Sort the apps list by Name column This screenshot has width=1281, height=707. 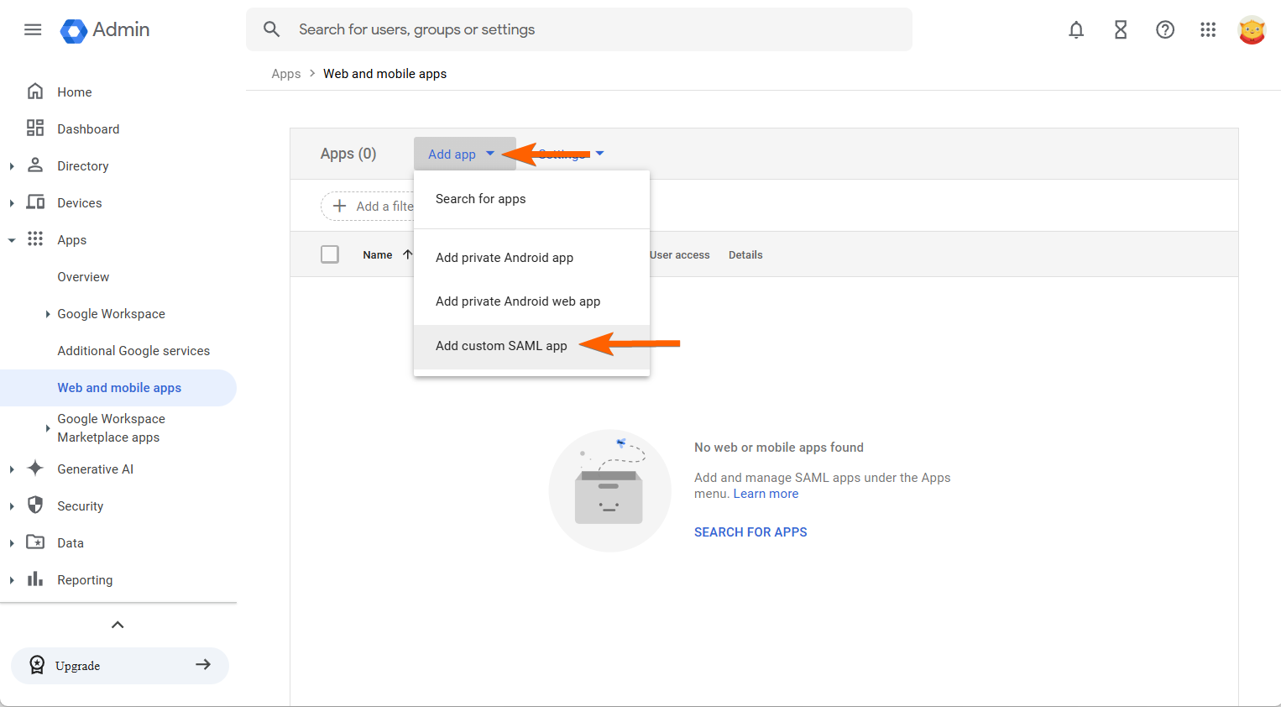(379, 255)
